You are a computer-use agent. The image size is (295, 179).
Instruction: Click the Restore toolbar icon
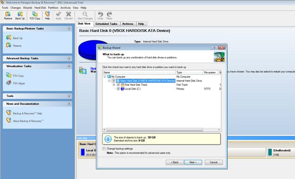pos(8,14)
